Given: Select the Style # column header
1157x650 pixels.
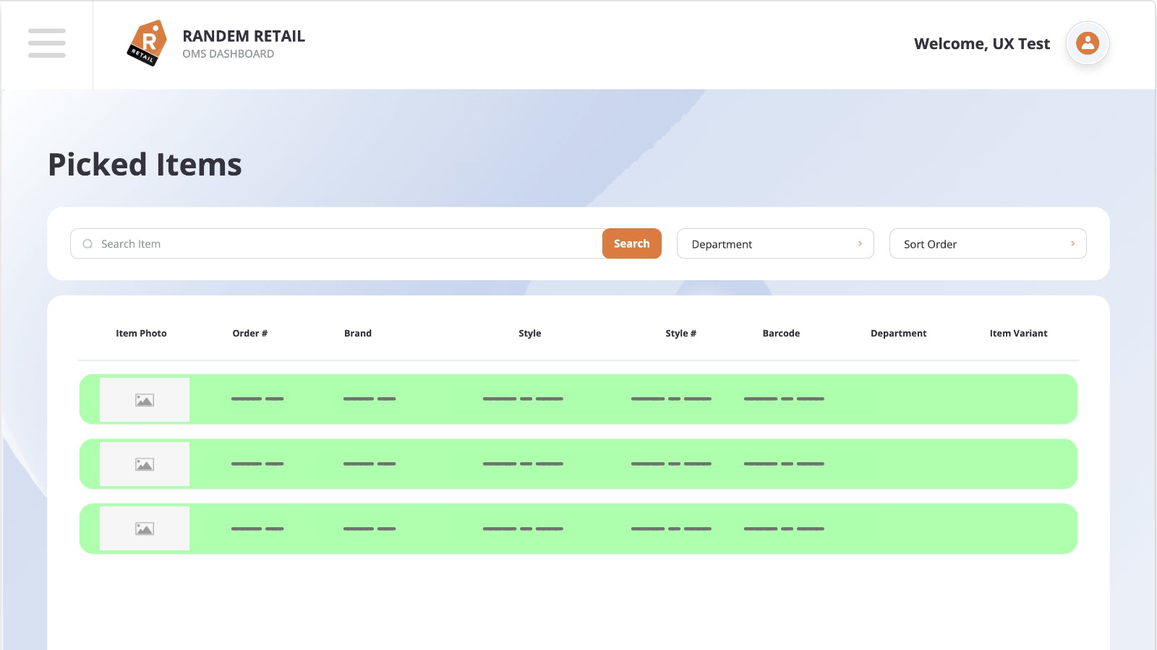Looking at the screenshot, I should [x=680, y=333].
